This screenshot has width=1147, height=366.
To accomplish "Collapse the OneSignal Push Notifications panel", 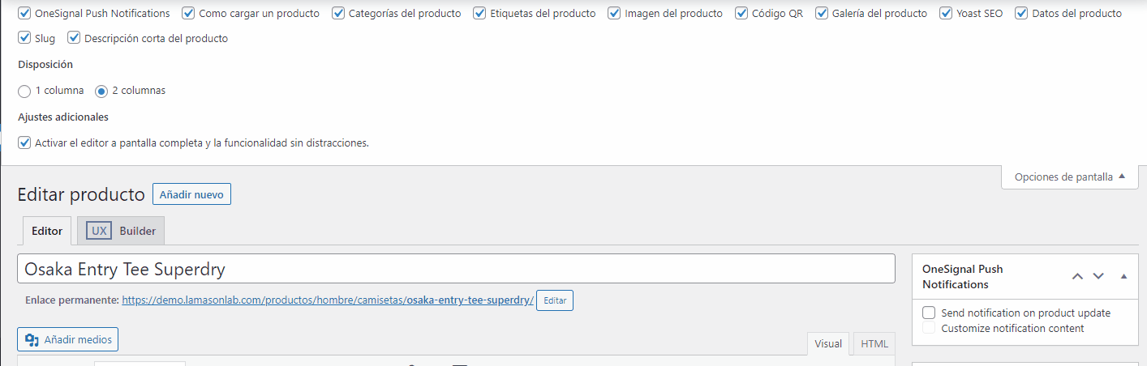I will click(x=1123, y=276).
